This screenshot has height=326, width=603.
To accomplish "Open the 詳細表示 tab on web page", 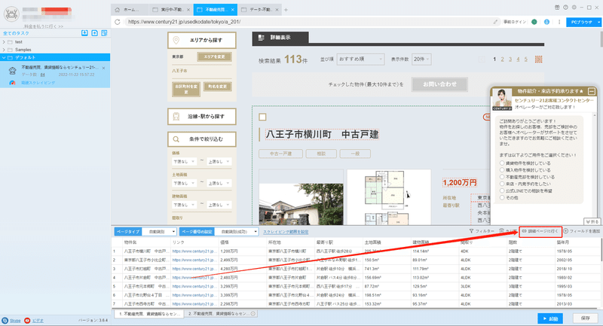I will coord(280,38).
